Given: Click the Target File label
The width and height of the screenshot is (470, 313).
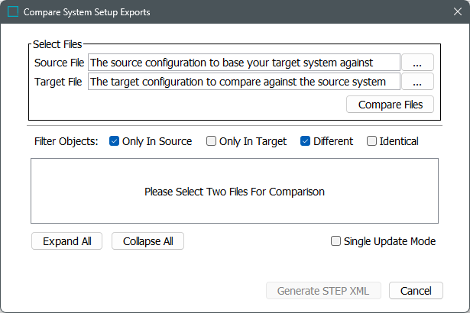Looking at the screenshot, I should point(59,82).
